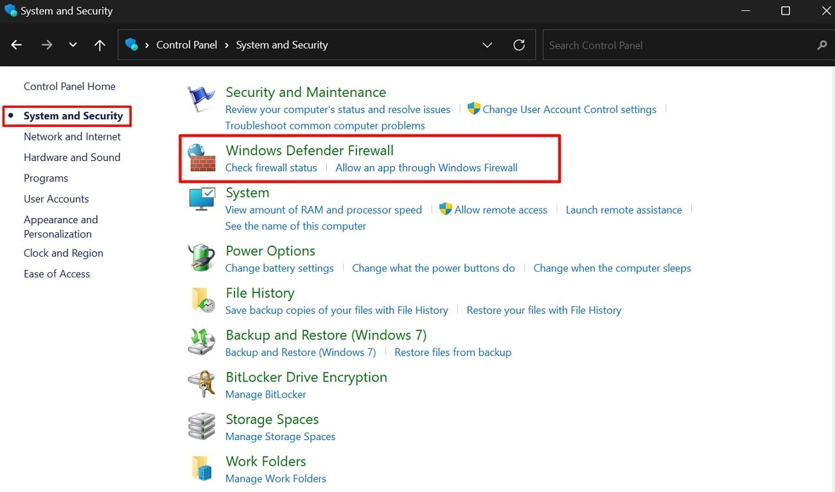The width and height of the screenshot is (835, 492).
Task: Go back with the back arrow
Action: pyautogui.click(x=17, y=45)
